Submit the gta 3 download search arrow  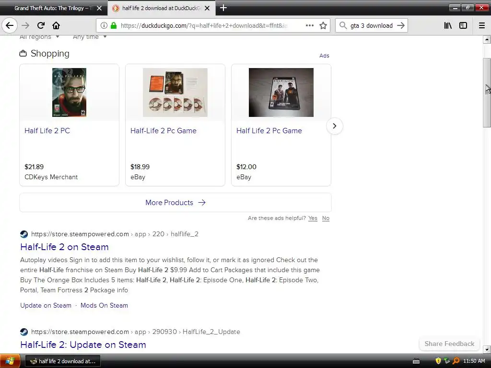[401, 25]
